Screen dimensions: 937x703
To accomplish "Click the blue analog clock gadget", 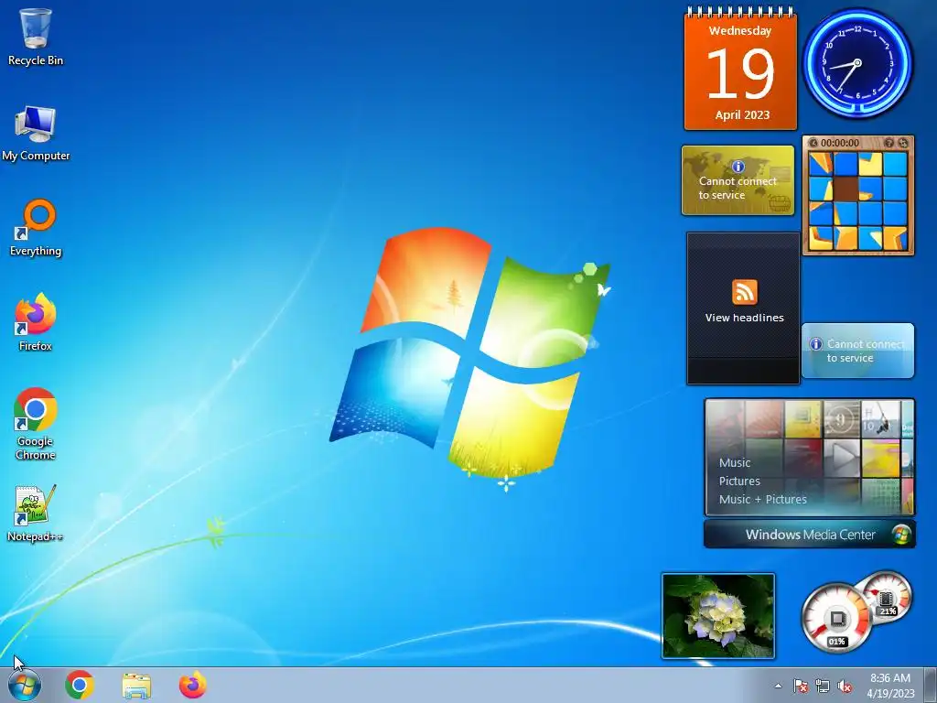I will click(857, 63).
